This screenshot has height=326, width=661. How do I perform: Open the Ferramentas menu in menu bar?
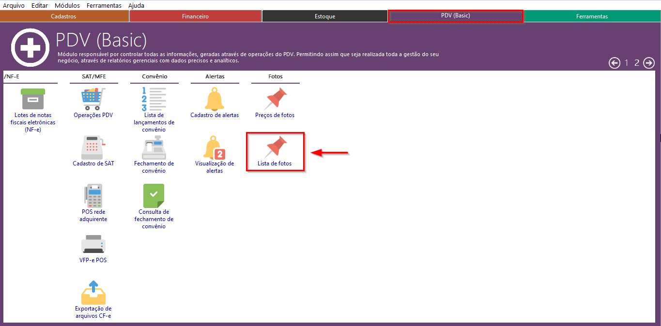click(104, 5)
